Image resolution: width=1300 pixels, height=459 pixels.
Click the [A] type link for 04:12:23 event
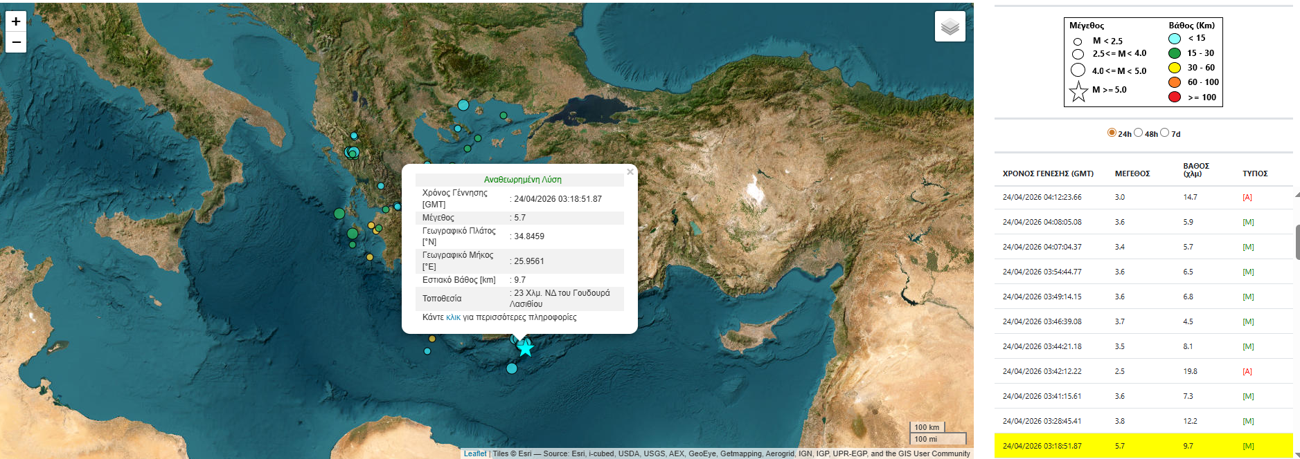click(x=1247, y=198)
